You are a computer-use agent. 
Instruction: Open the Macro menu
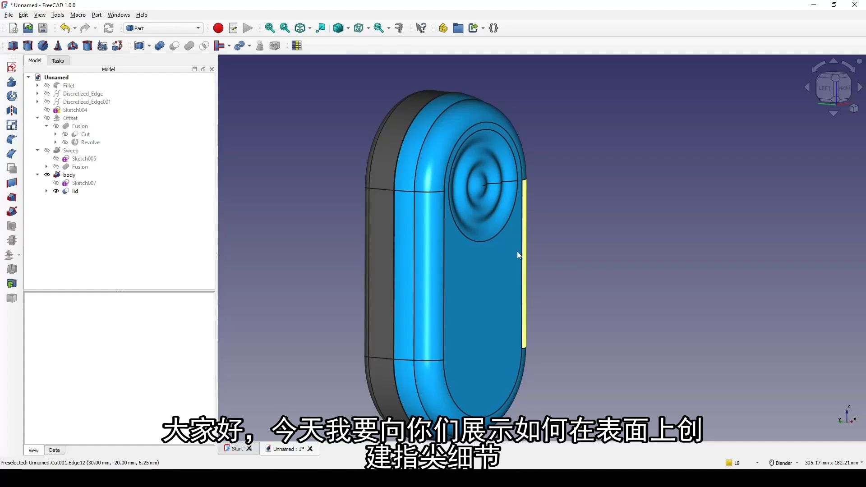pos(78,15)
